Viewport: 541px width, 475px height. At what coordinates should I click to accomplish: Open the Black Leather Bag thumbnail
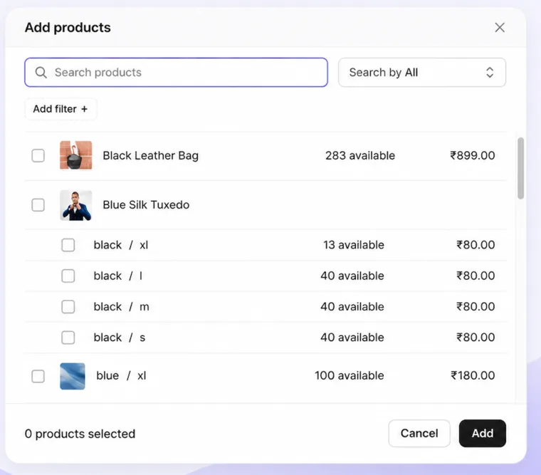(76, 155)
